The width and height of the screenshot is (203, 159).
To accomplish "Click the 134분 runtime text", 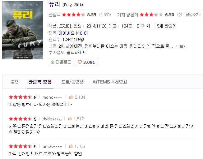I will pyautogui.click(x=127, y=26).
